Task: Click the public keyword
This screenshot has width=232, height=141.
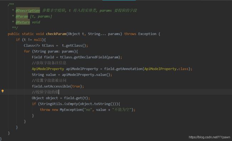Action: tap(14, 34)
